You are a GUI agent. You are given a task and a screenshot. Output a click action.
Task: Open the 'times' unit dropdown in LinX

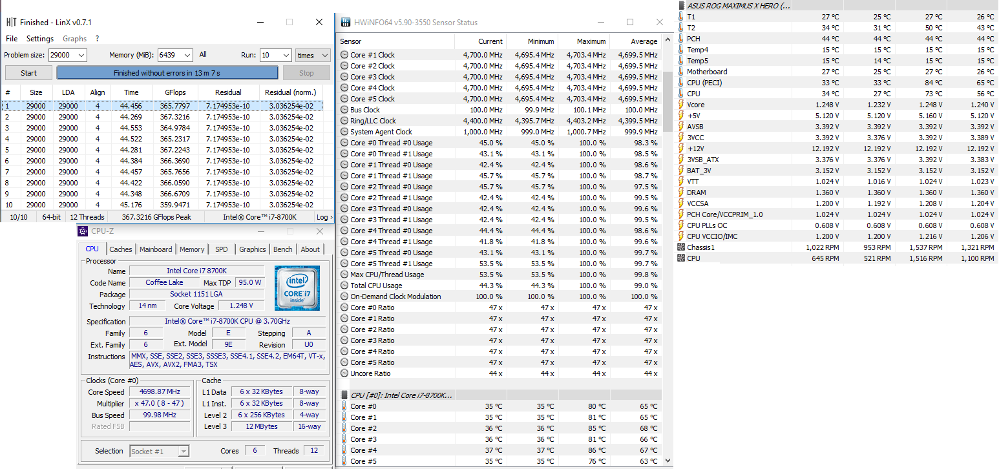(x=313, y=56)
